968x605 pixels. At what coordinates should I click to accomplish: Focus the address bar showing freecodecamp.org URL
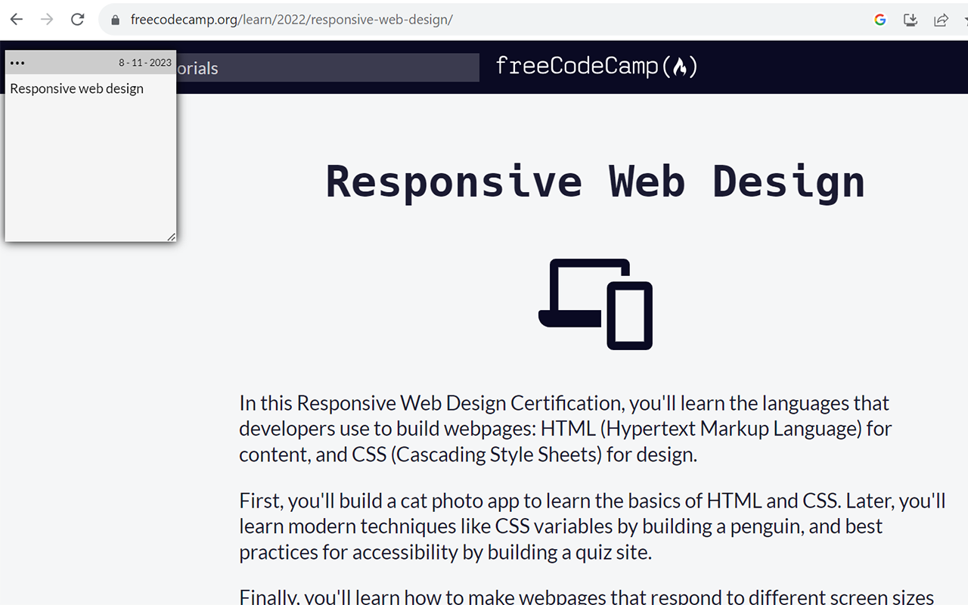pos(484,20)
